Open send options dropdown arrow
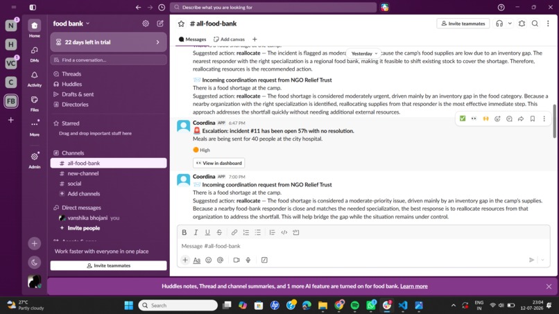The height and width of the screenshot is (314, 559). pyautogui.click(x=542, y=260)
